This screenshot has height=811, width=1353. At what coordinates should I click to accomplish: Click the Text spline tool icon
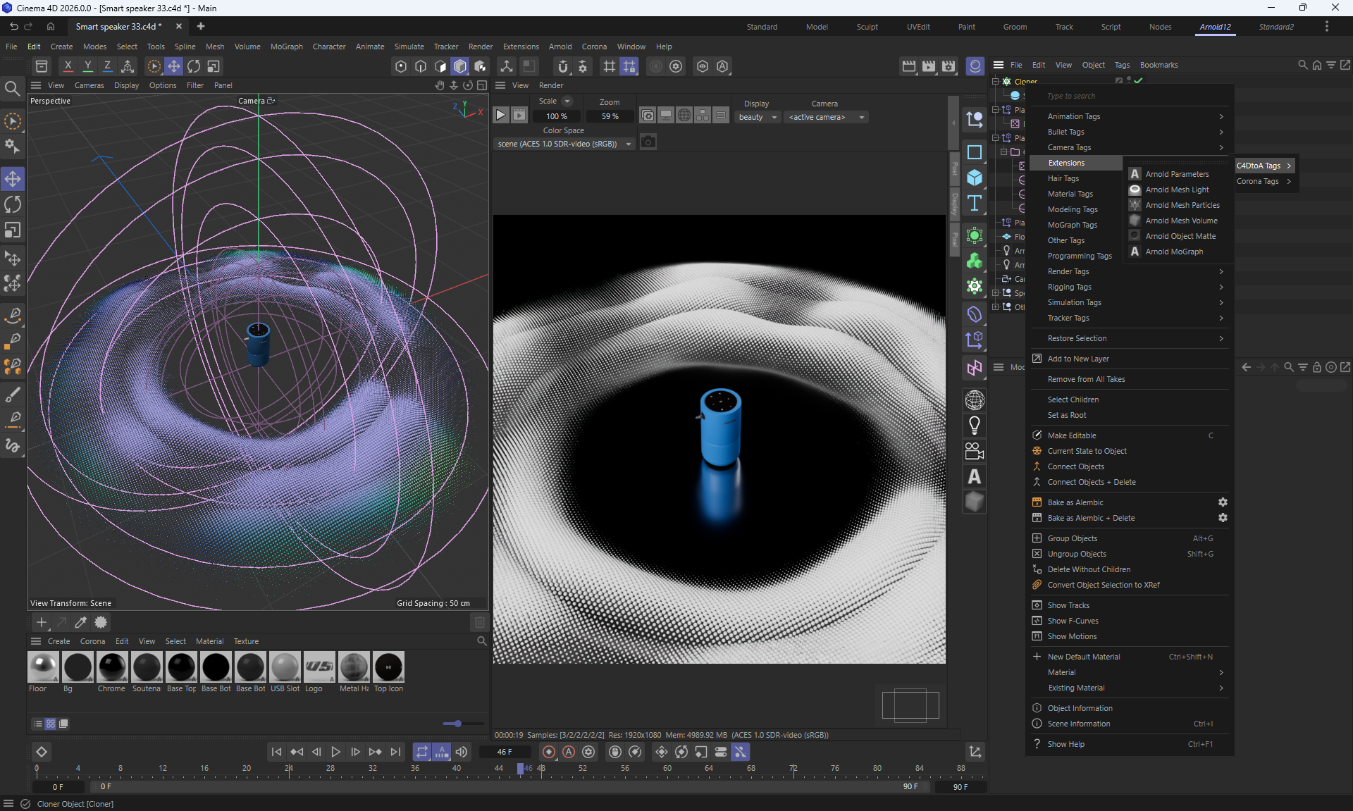point(974,203)
